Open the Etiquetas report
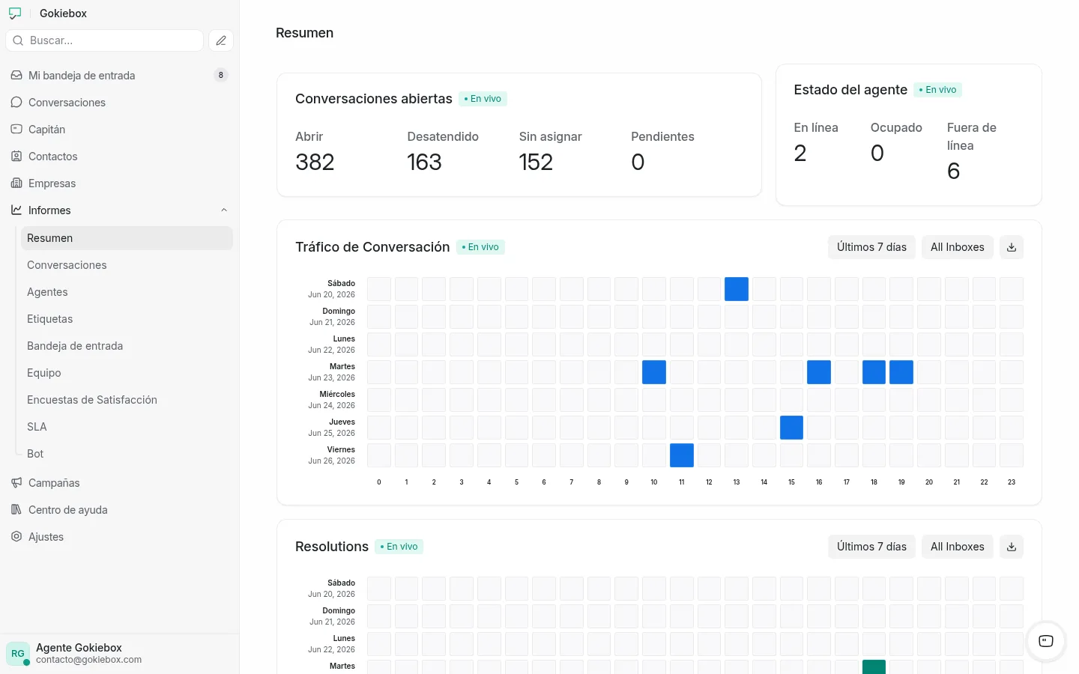1079x674 pixels. (x=127, y=319)
